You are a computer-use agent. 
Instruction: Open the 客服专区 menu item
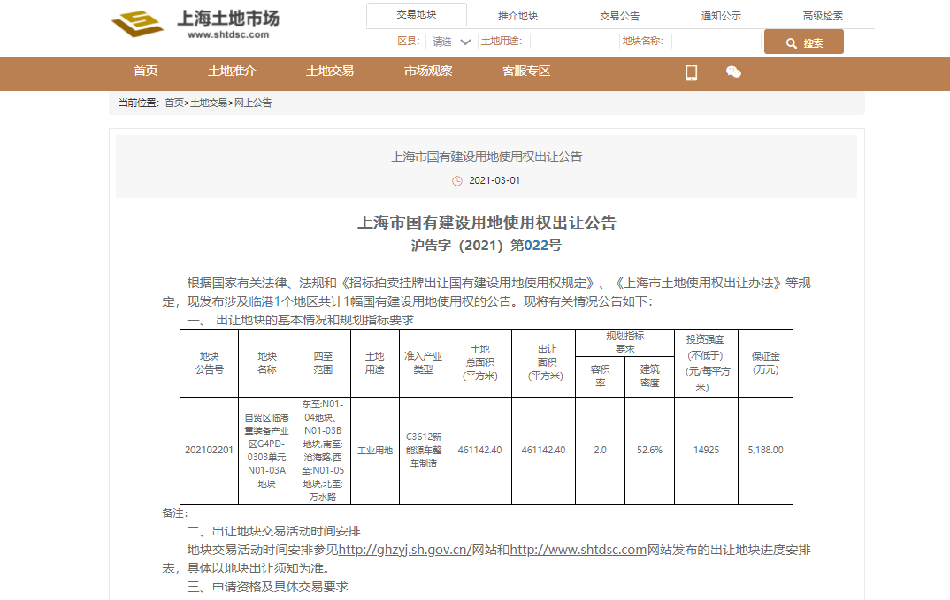(x=526, y=71)
